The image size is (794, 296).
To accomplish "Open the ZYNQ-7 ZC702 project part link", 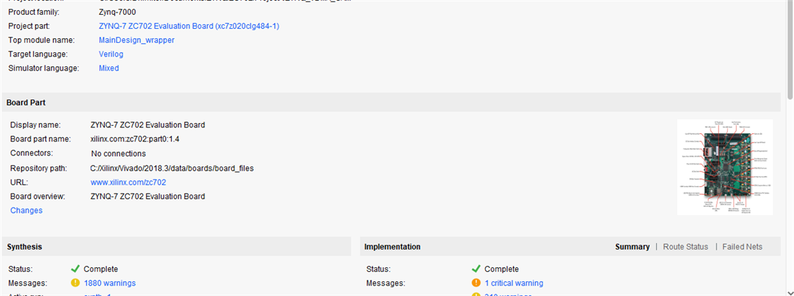I will 189,27.
